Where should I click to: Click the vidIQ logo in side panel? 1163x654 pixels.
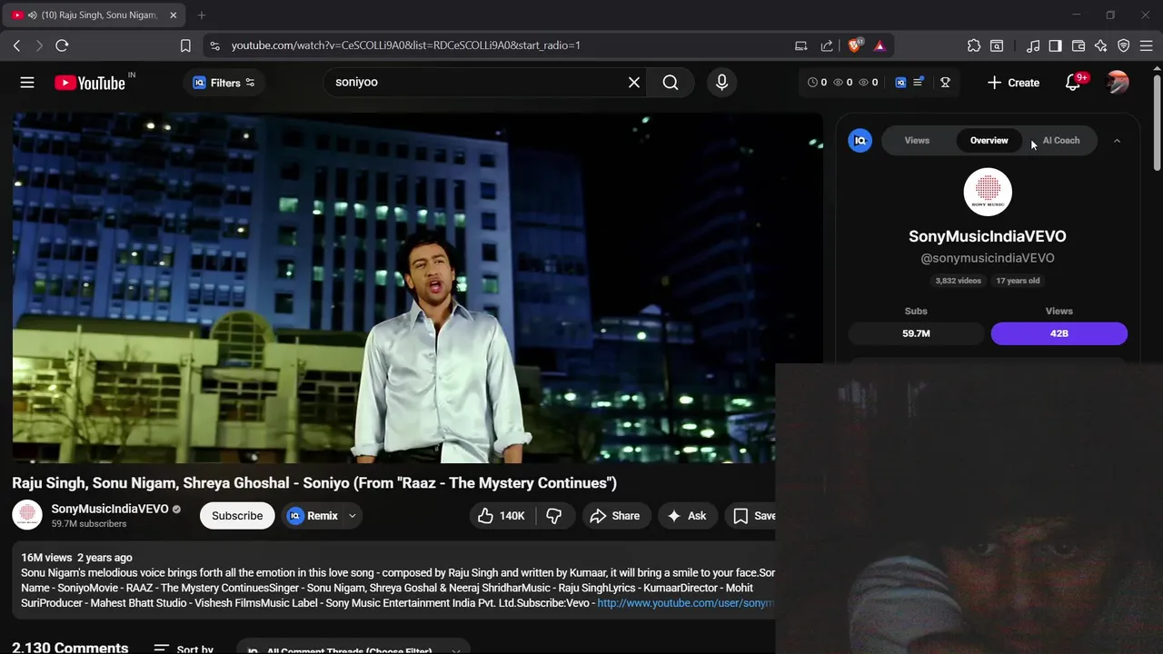pos(860,141)
